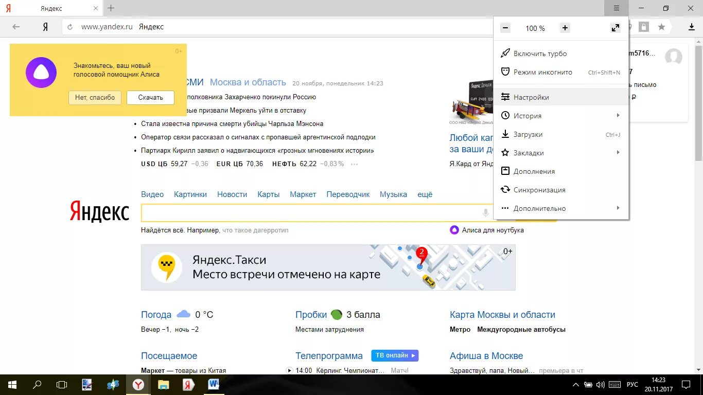
Task: Click the Yandex Я home icon in toolbar
Action: point(45,27)
